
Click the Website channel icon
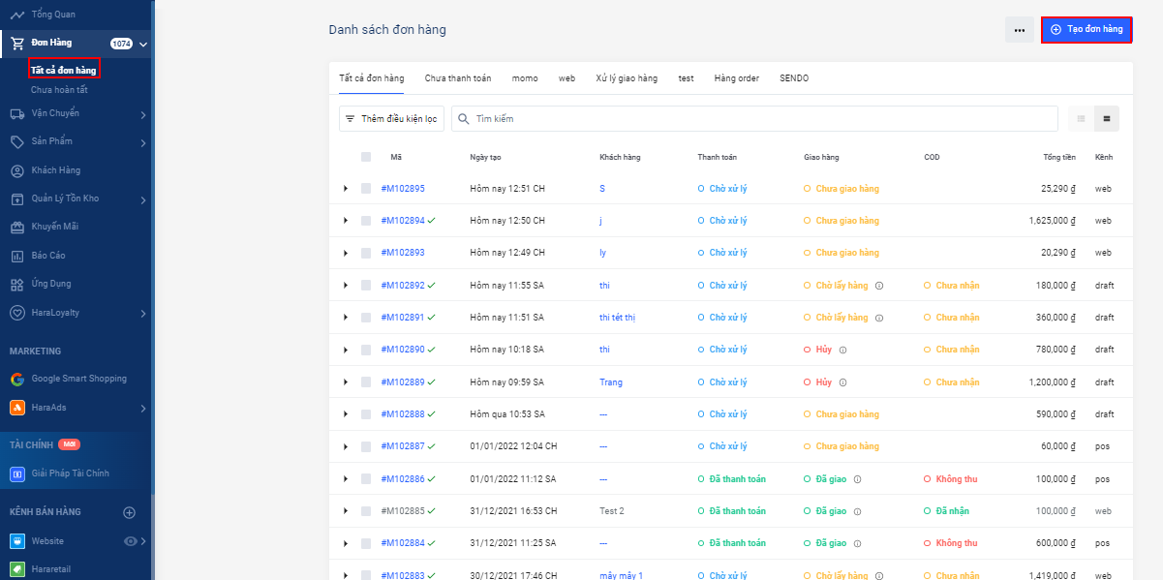click(17, 541)
